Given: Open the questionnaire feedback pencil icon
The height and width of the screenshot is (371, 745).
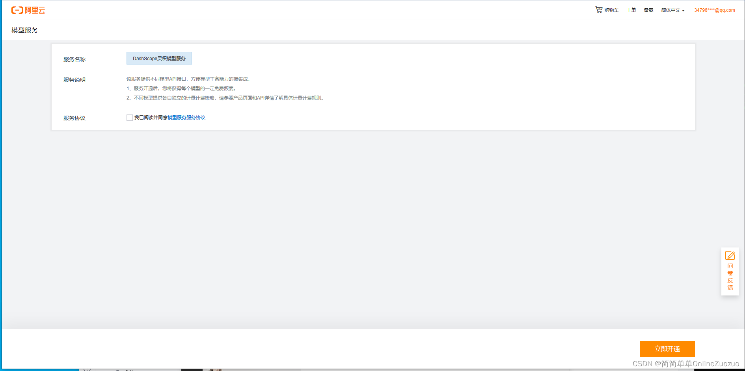Looking at the screenshot, I should coord(730,256).
